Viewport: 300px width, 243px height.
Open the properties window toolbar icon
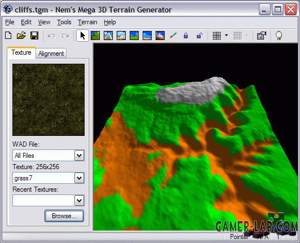coord(262,36)
